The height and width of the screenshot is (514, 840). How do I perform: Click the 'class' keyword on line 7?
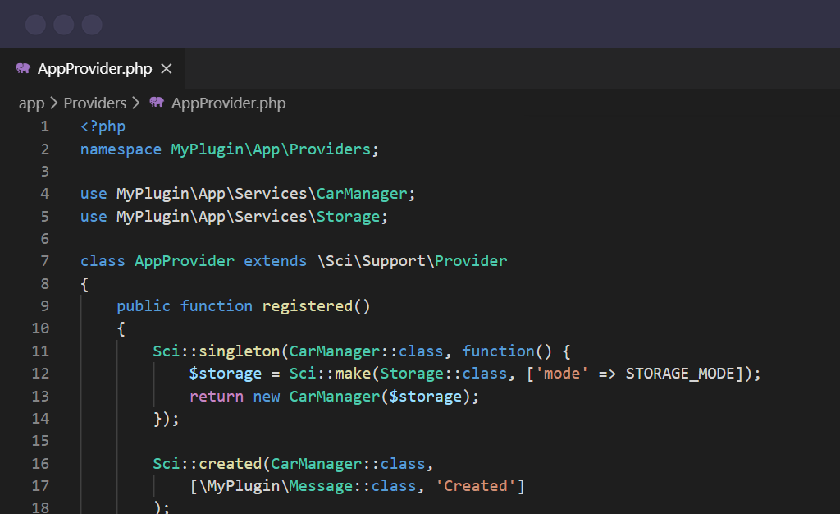103,261
